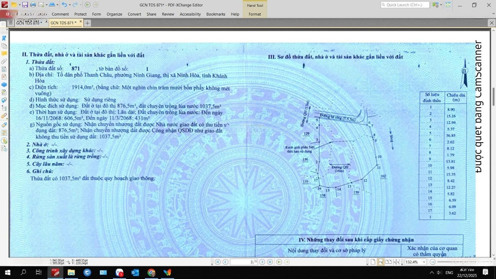496x279 pixels.
Task: Expand the dropdown arrow next to Open folder
Action: pos(20,5)
